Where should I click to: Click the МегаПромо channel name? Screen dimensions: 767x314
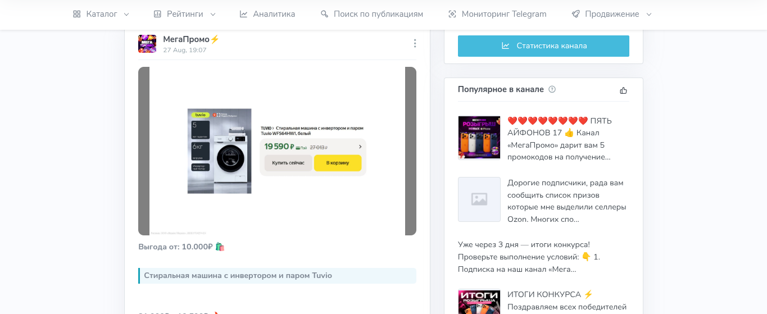click(x=191, y=39)
